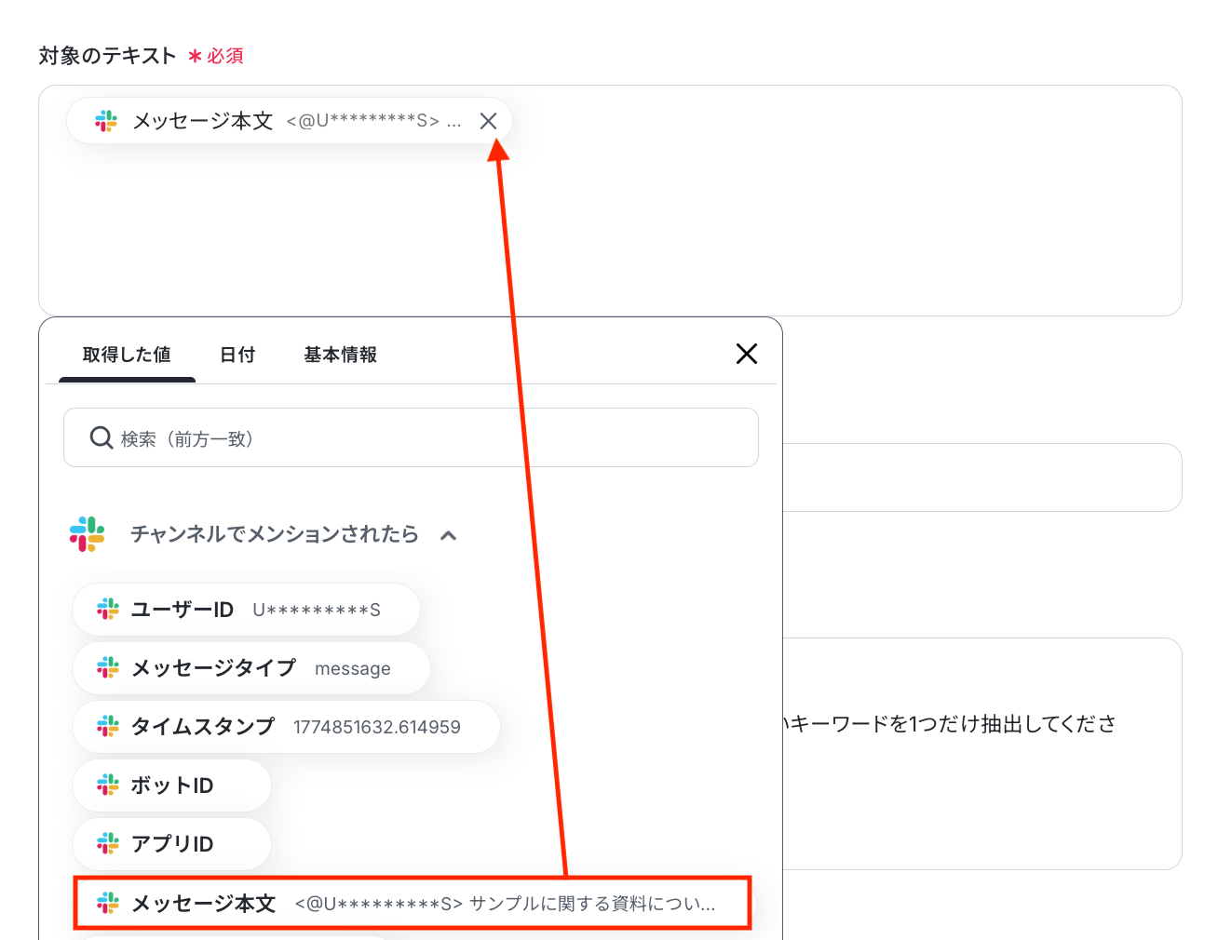Click the Slack icon on ボットID chip
This screenshot has width=1218, height=940.
tap(108, 786)
